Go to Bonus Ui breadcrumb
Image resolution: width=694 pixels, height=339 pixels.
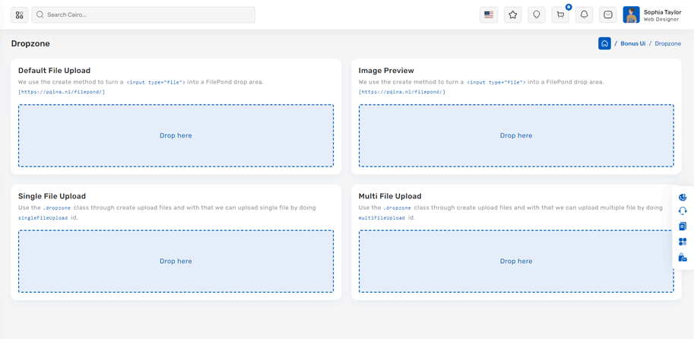coord(632,43)
